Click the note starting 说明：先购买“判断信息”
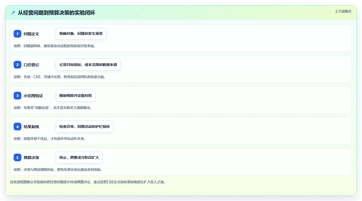 click(x=53, y=108)
